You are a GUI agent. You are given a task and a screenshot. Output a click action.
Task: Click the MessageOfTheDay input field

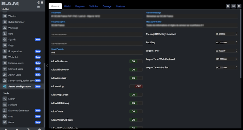192,25
